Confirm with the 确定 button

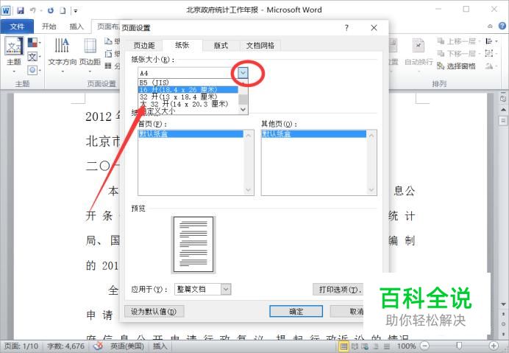[x=296, y=311]
